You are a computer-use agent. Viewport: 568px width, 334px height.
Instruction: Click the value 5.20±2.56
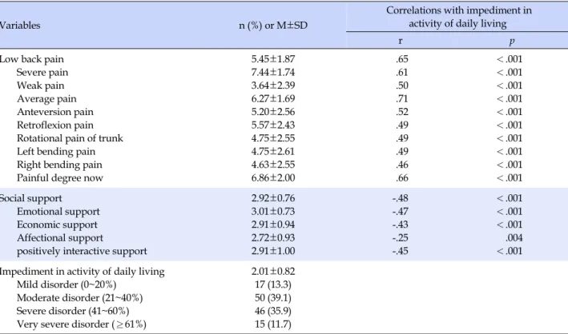(x=273, y=112)
